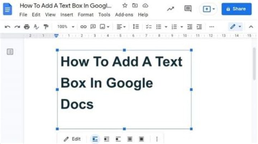The height and width of the screenshot is (144, 258).
Task: Open the Add-ons menu
Action: point(124,15)
